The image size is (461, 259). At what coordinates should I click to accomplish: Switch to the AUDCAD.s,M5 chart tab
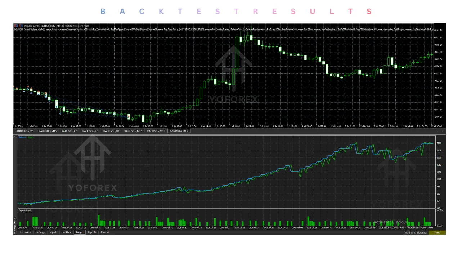(x=25, y=131)
